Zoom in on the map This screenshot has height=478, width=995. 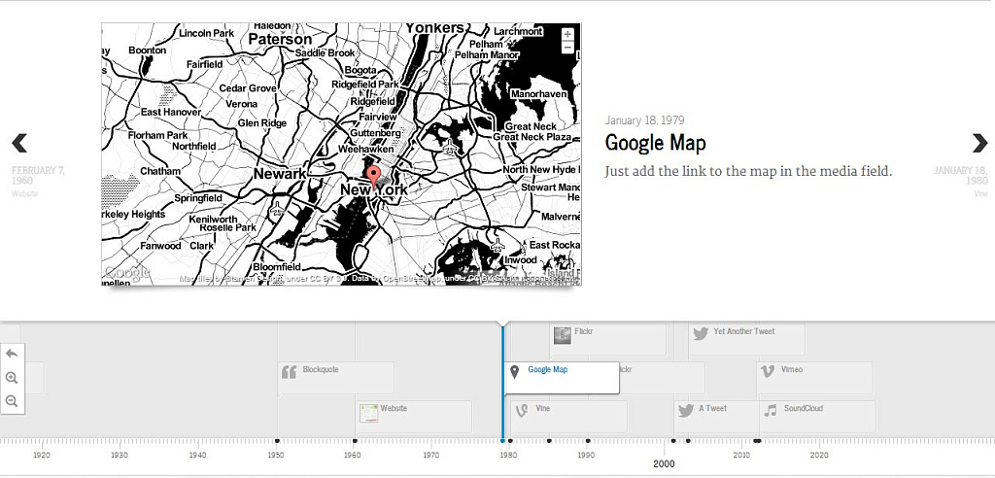(567, 35)
